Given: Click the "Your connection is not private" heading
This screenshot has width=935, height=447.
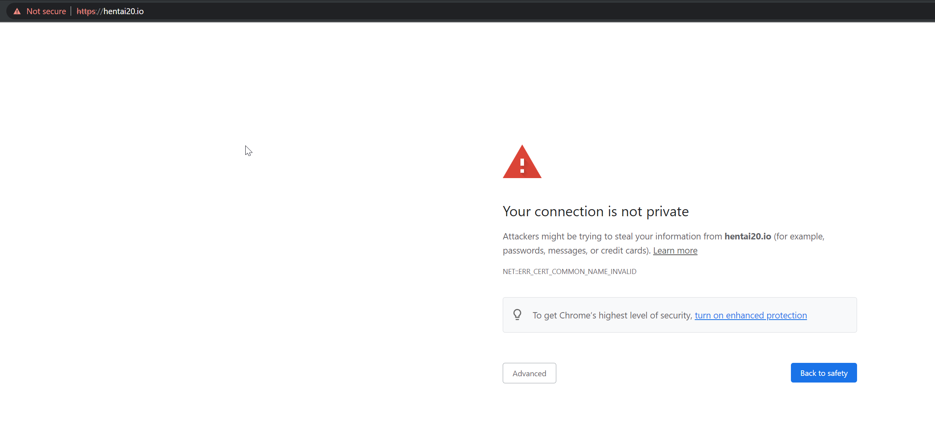Looking at the screenshot, I should 595,211.
